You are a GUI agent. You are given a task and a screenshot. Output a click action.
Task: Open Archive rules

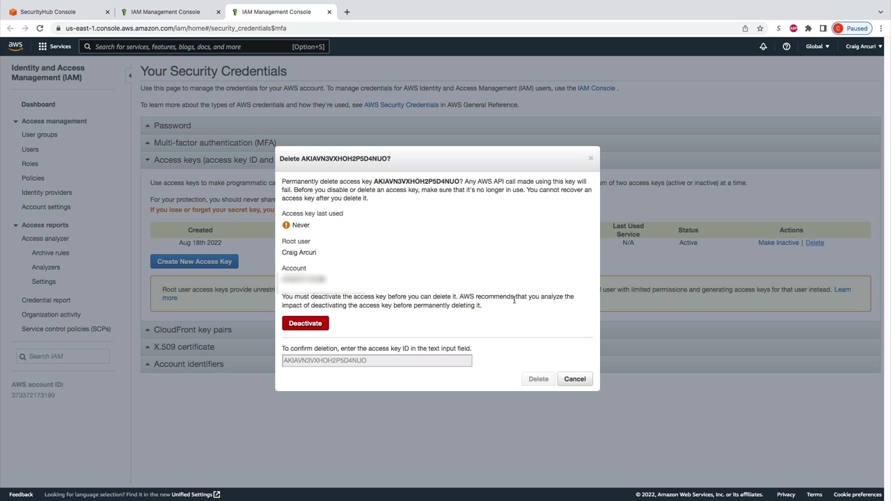tap(50, 253)
